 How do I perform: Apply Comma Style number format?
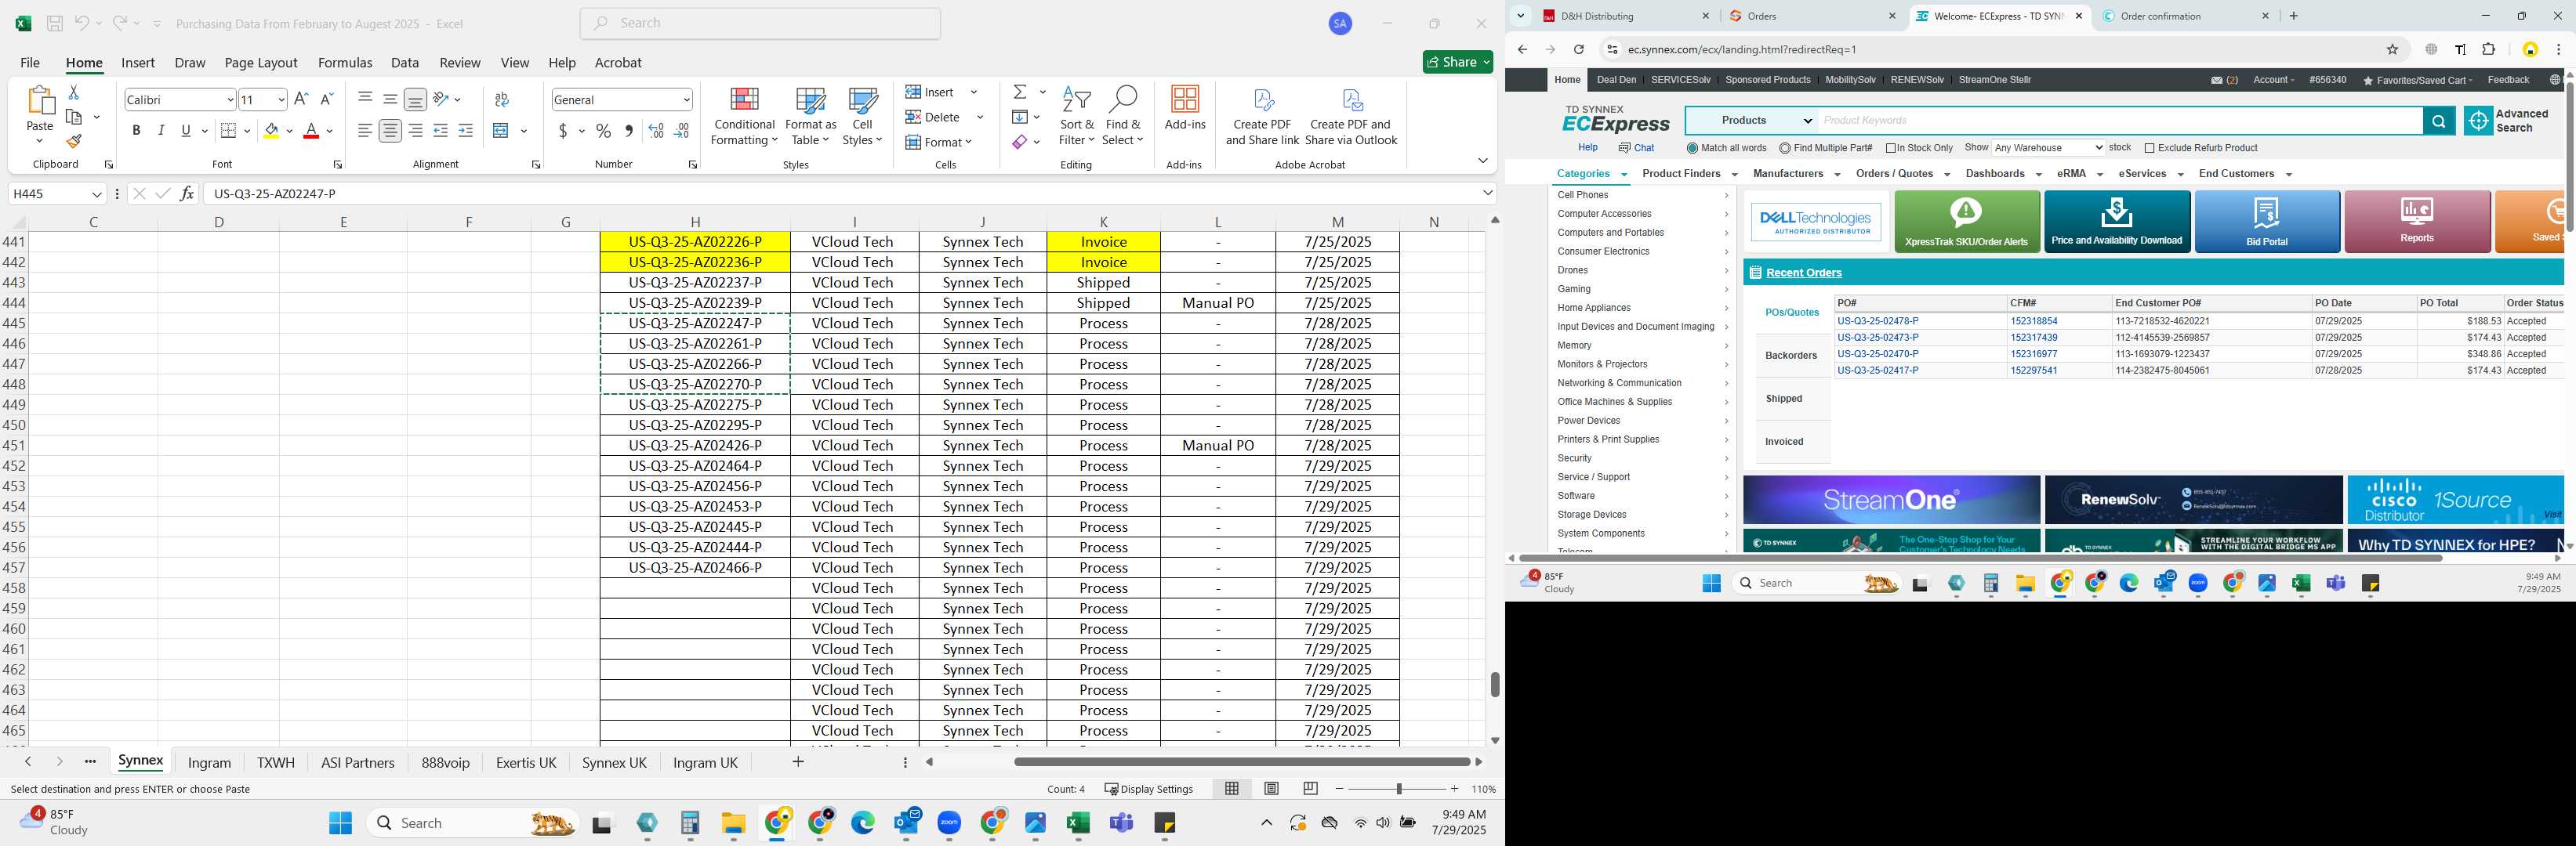(x=629, y=131)
